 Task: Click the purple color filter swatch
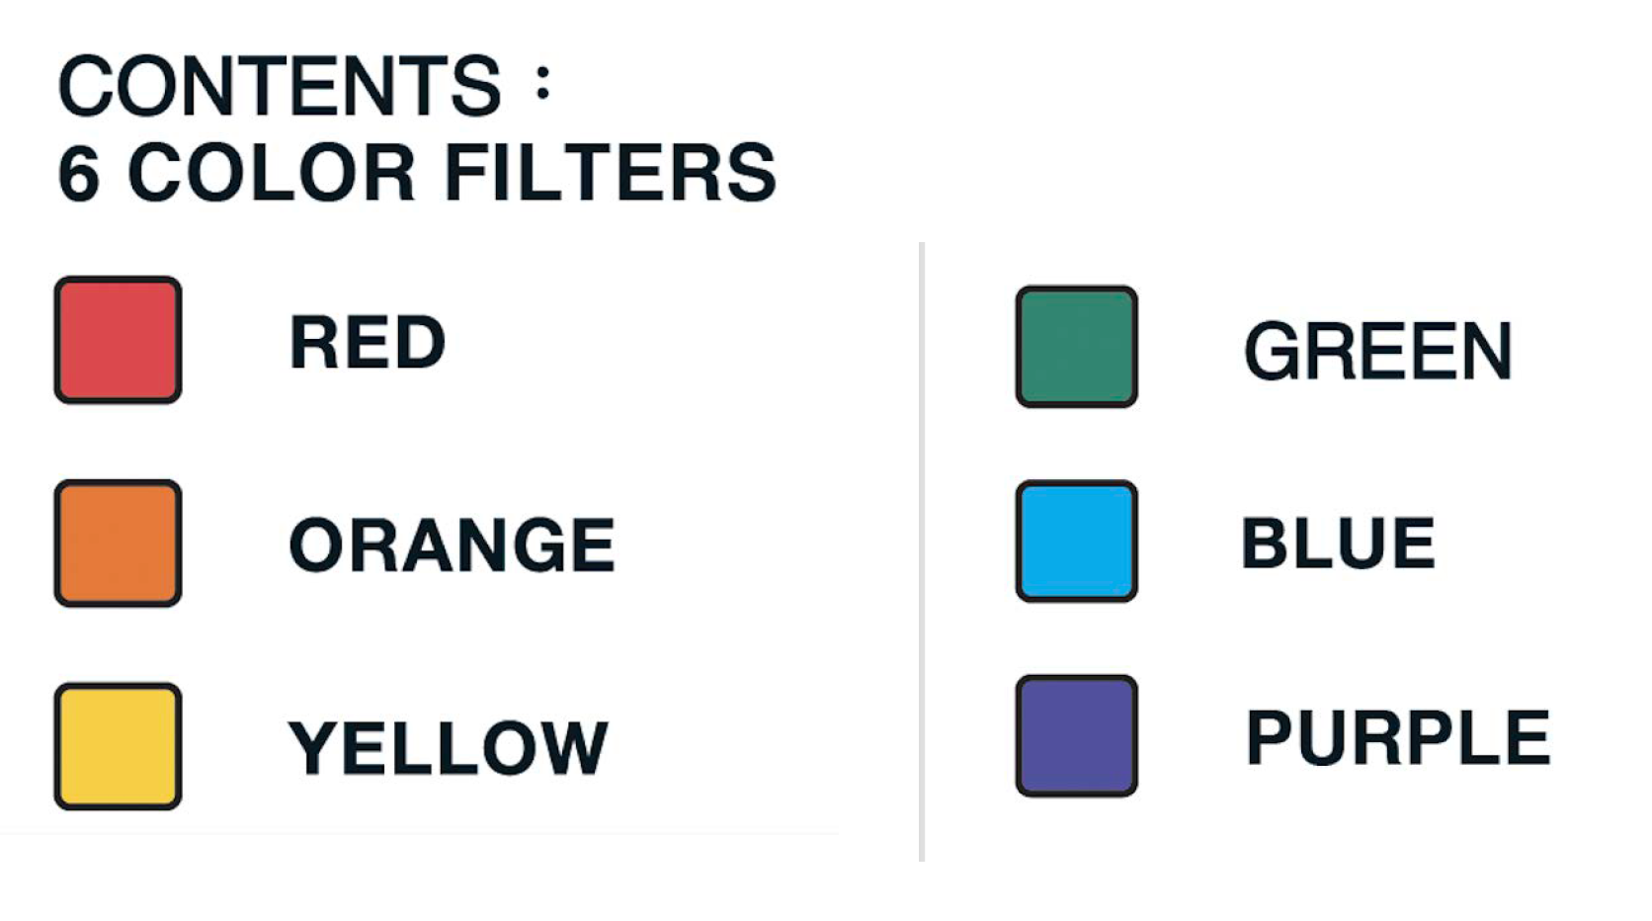[1076, 736]
